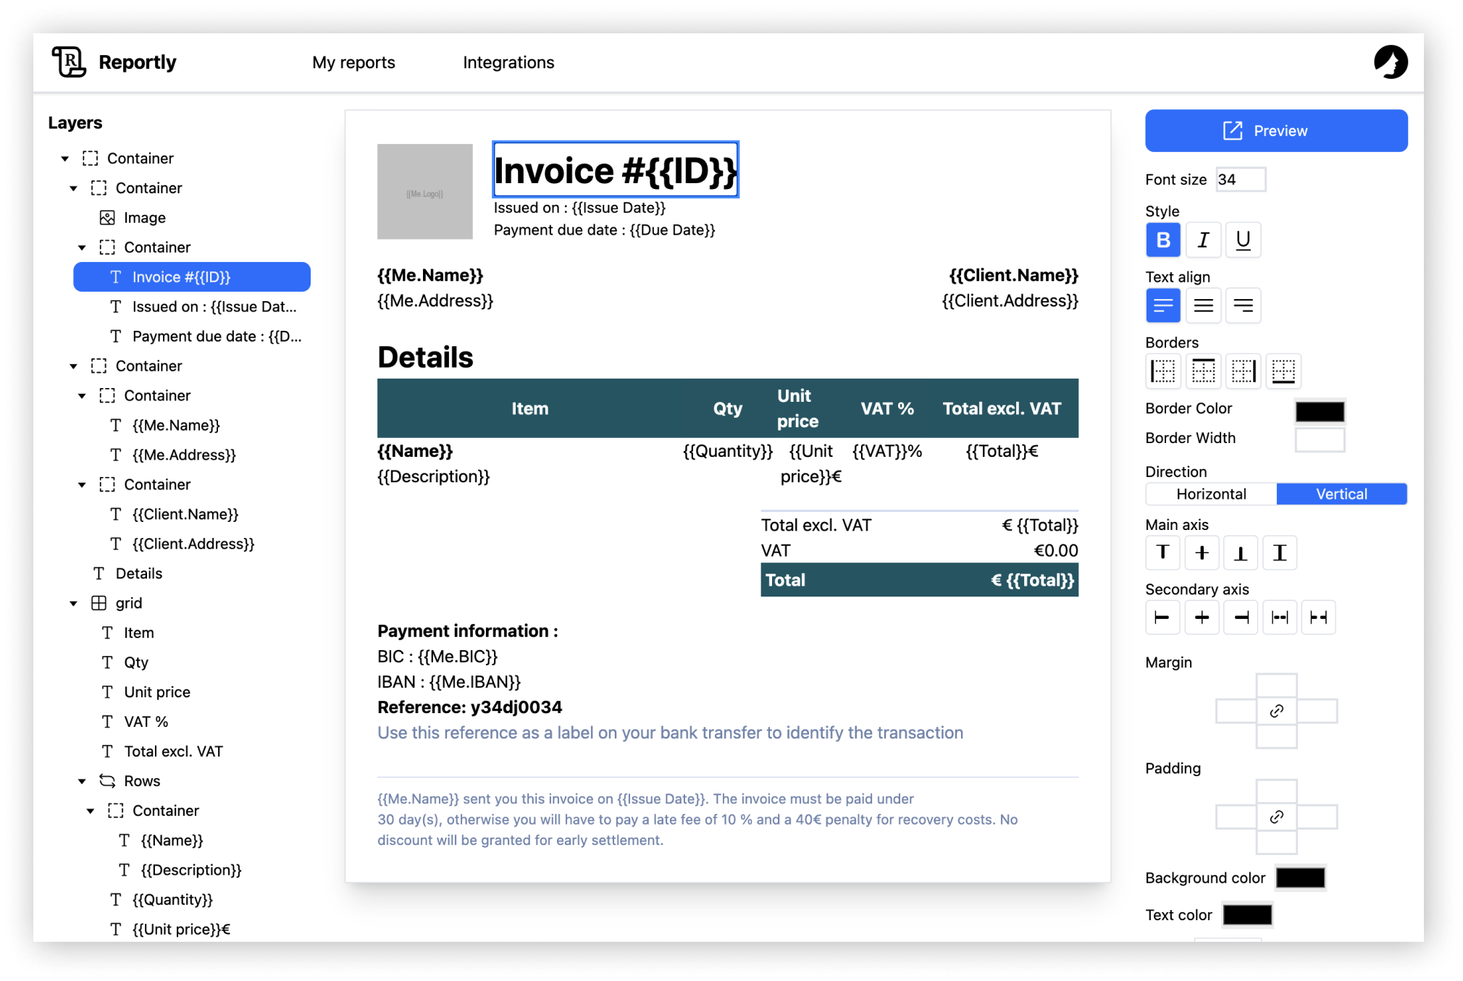Set main axis alignment to center
This screenshot has height=981, width=1463.
pyautogui.click(x=1202, y=553)
